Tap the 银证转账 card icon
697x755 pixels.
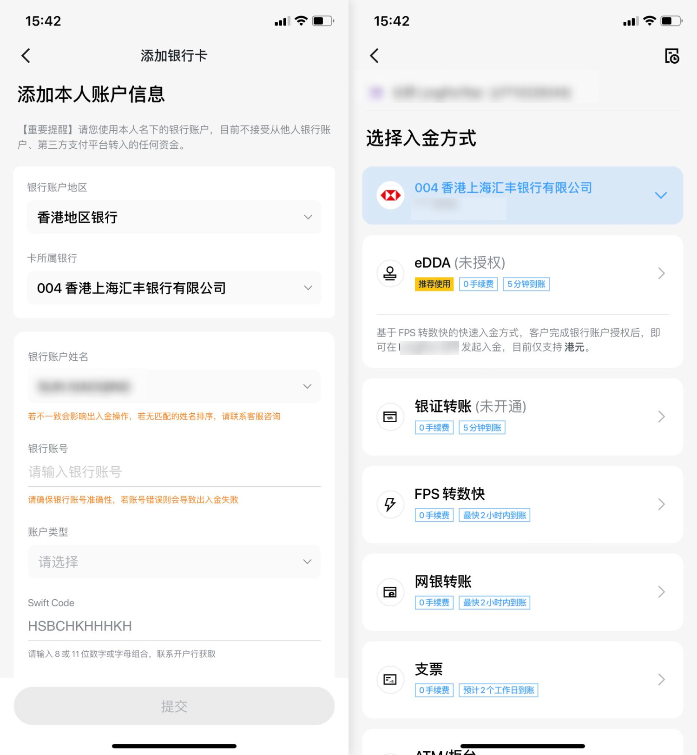click(x=390, y=417)
